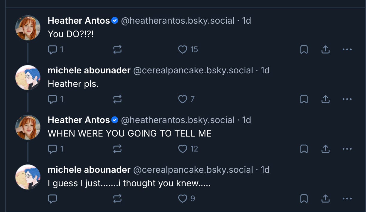Screen dimensions: 366x212
Task: Reply to Heather's "You DO?!?!" post
Action: [53, 49]
